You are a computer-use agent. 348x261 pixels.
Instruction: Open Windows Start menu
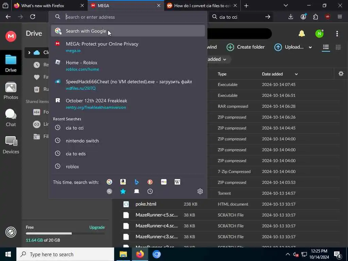pos(8,254)
